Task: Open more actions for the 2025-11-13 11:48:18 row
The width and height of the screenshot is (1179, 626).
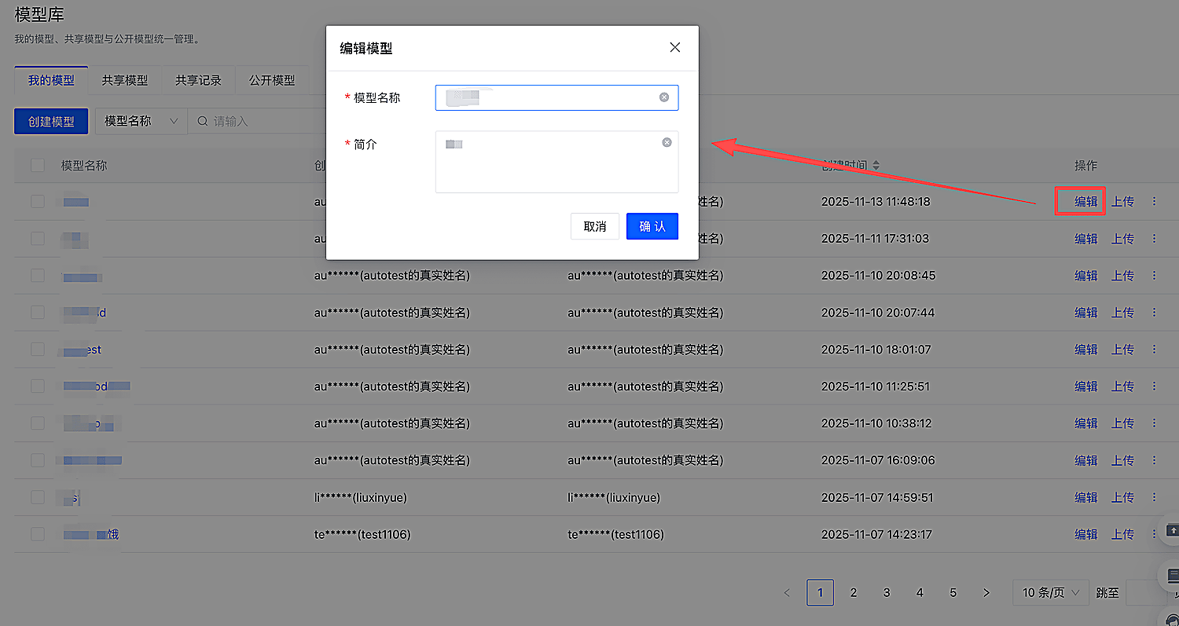Action: (1154, 202)
